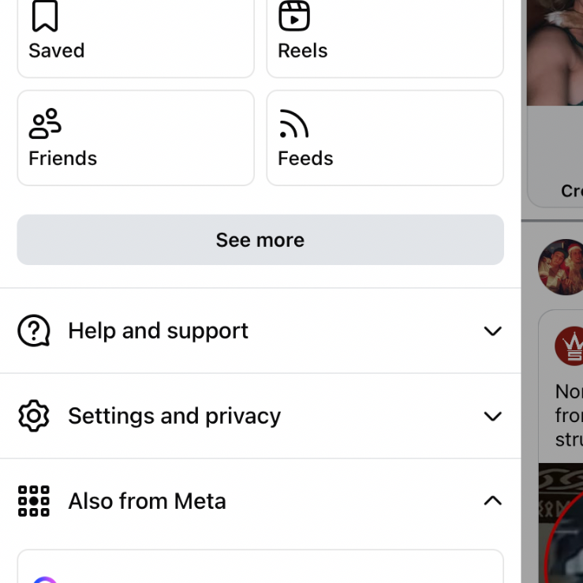Open the Saved shortcut label
This screenshot has height=583, width=583.
pyautogui.click(x=57, y=50)
